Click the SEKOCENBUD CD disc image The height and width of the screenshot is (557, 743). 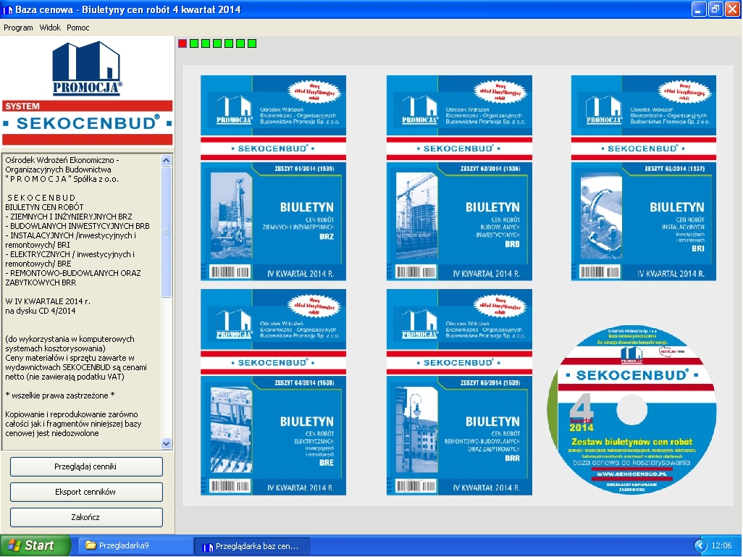point(631,410)
